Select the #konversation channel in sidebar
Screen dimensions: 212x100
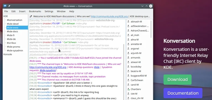pyautogui.click(x=14, y=20)
